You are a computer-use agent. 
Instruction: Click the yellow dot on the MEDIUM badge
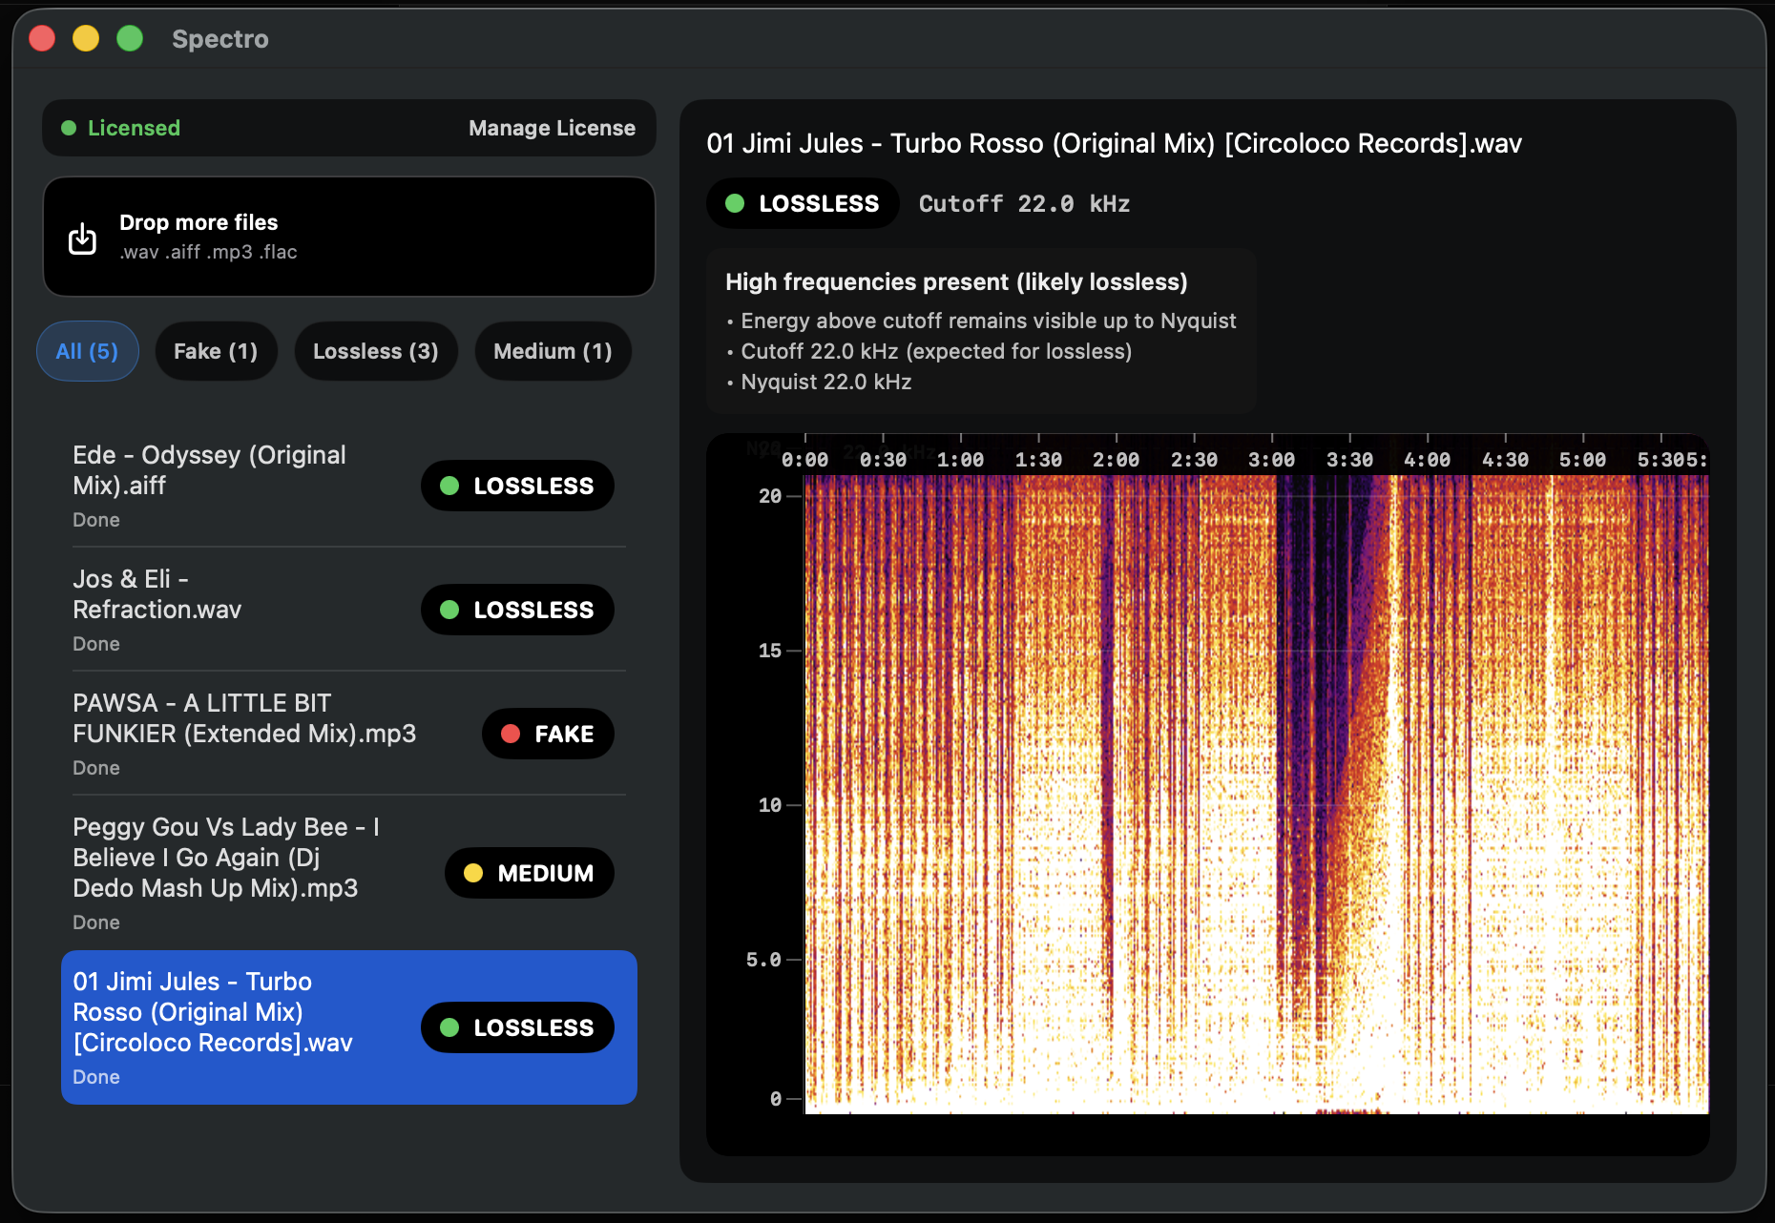(x=474, y=873)
